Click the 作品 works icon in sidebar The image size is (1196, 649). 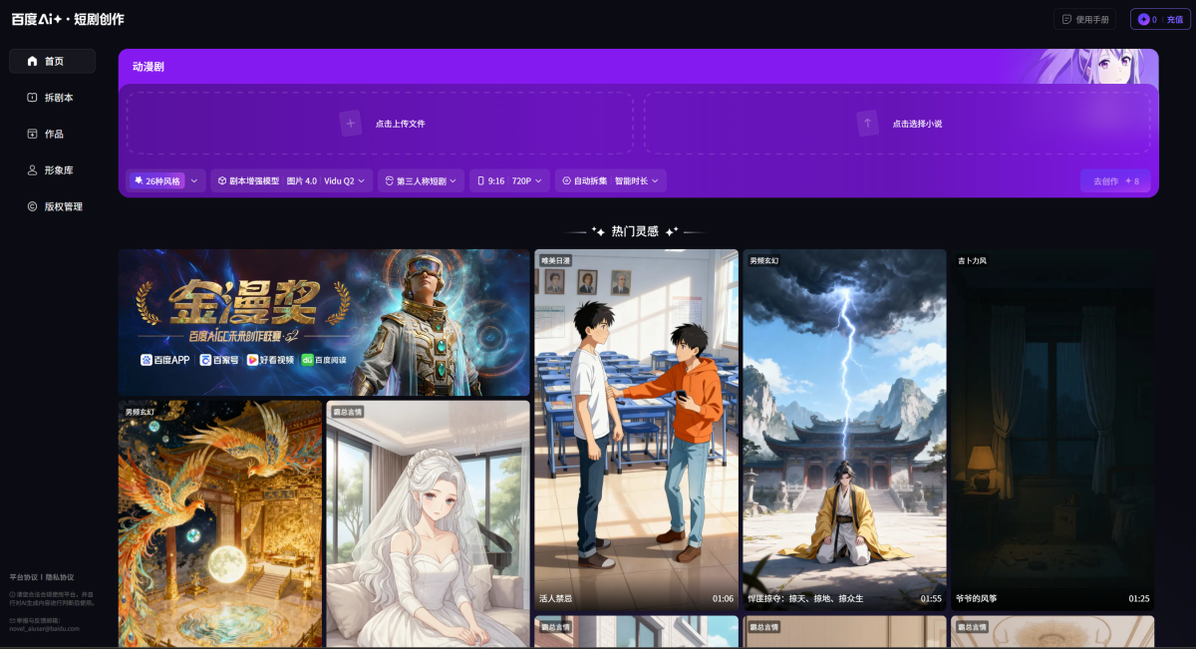(33, 134)
